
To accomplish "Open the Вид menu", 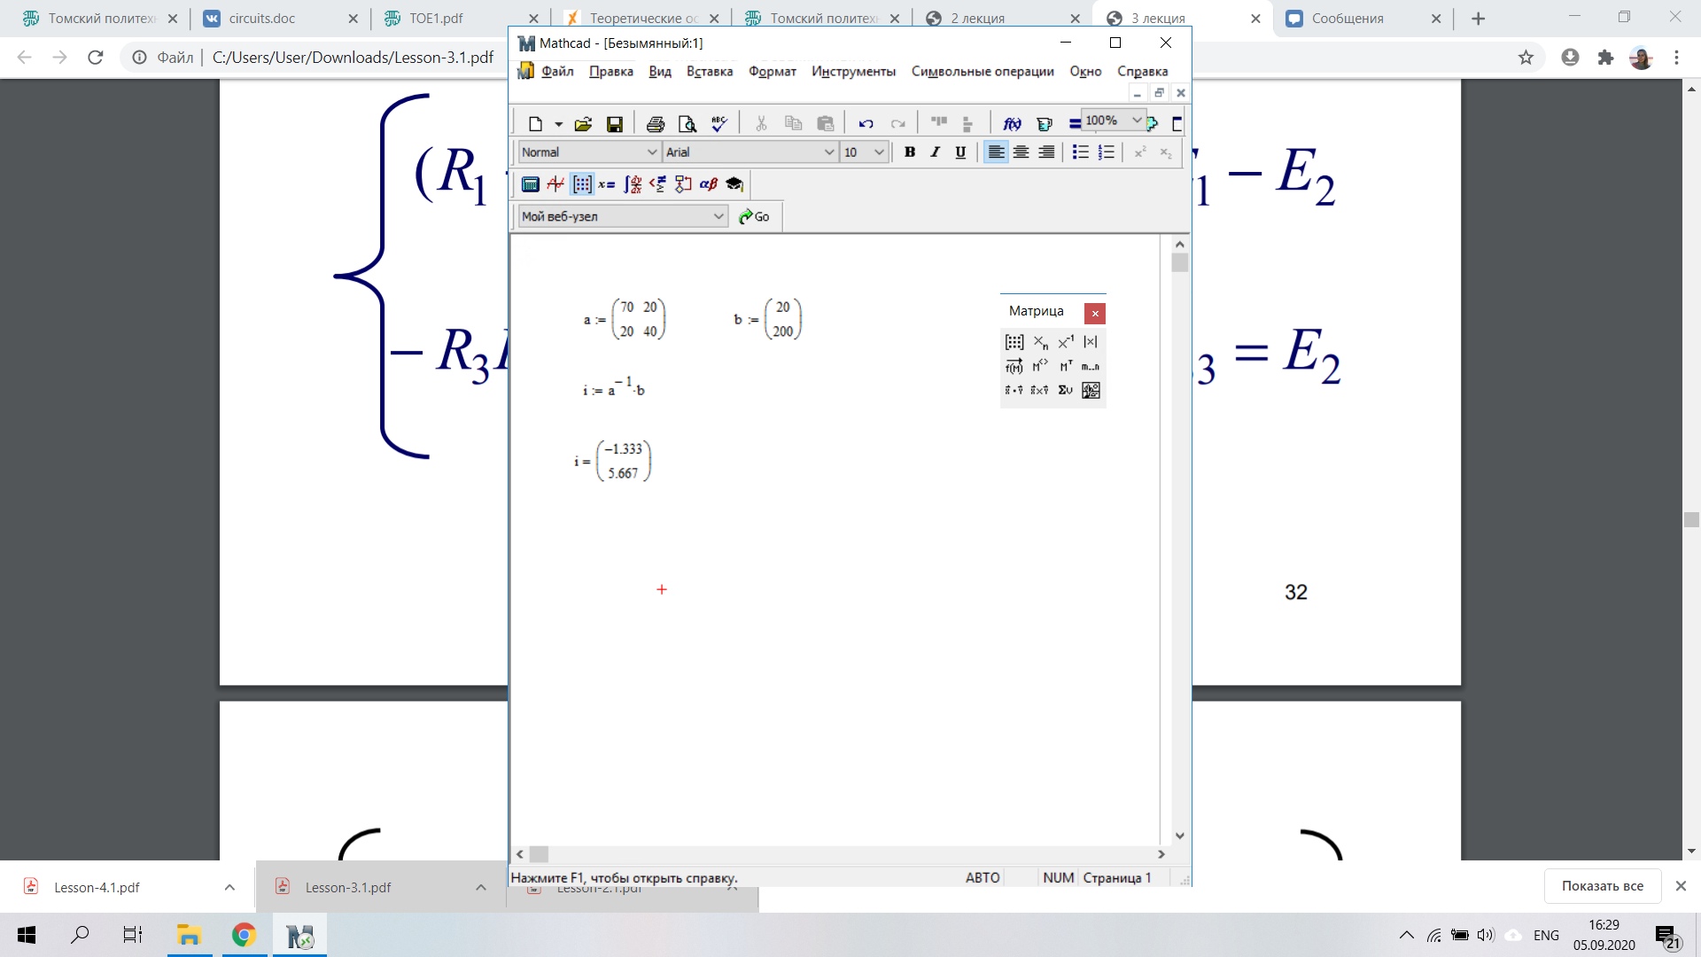I will (660, 72).
